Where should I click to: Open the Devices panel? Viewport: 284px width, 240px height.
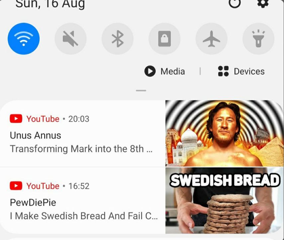click(241, 71)
